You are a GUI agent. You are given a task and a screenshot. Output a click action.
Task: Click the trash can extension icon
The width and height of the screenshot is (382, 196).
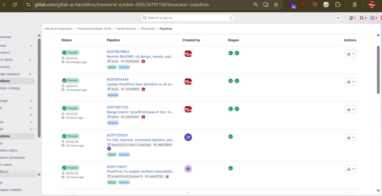[x=355, y=5]
